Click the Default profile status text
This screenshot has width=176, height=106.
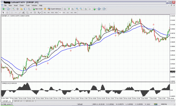click(80, 104)
